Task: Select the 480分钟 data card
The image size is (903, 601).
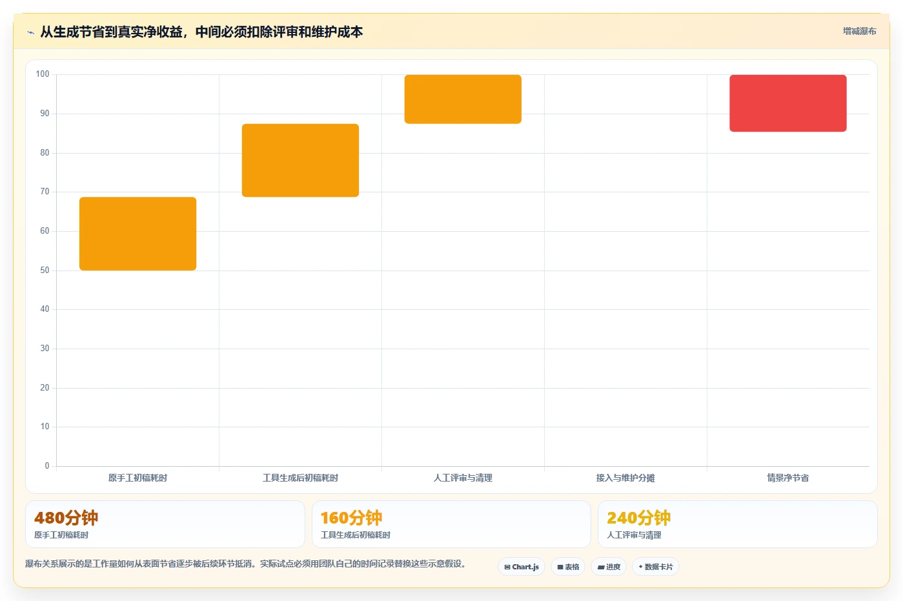Action: [165, 524]
